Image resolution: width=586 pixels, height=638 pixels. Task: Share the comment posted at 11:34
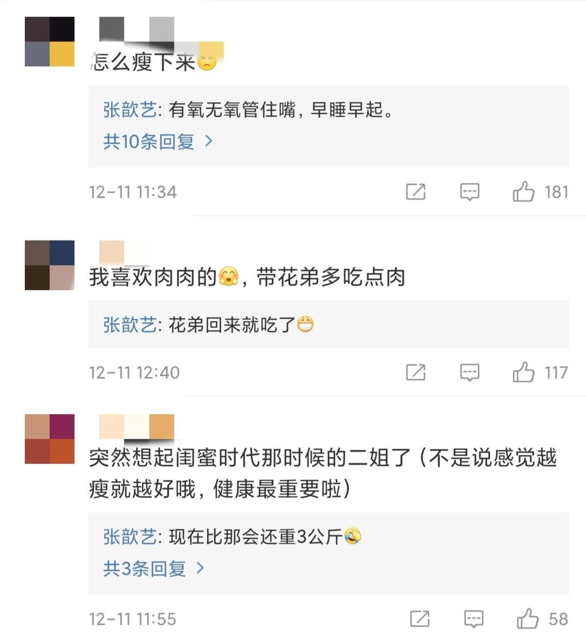416,192
